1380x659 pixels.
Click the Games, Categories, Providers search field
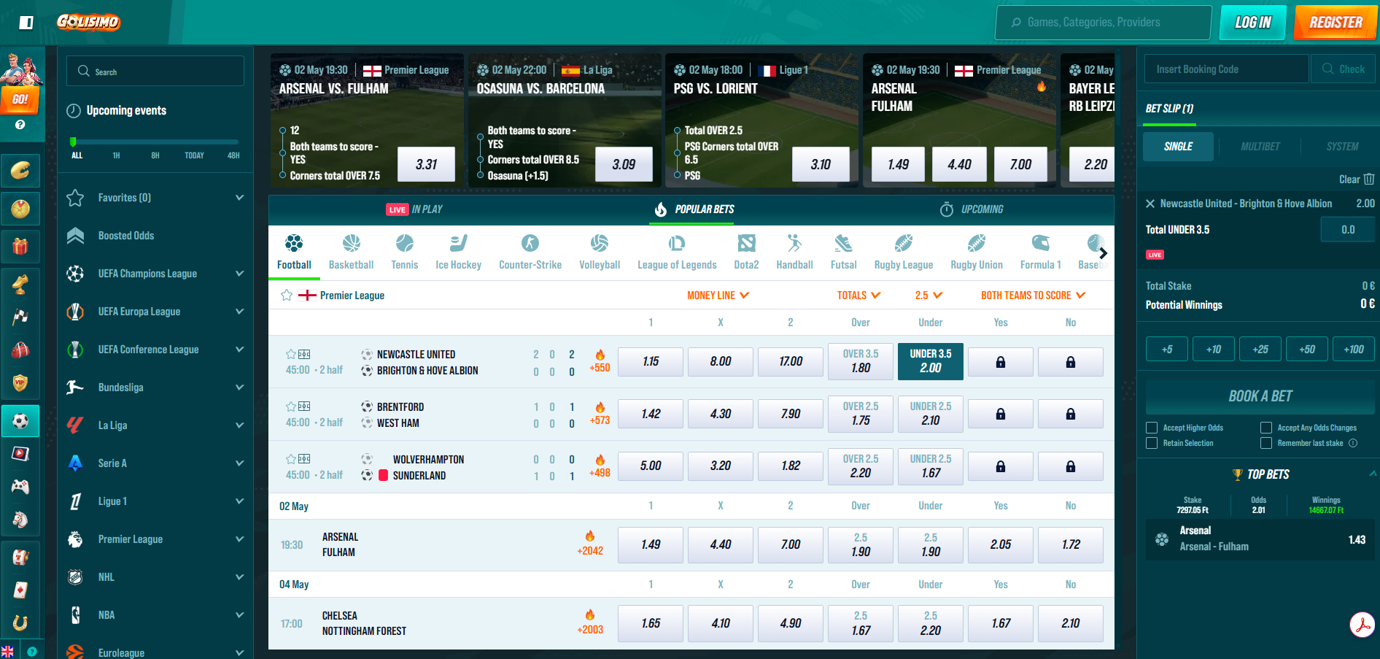coord(1104,23)
